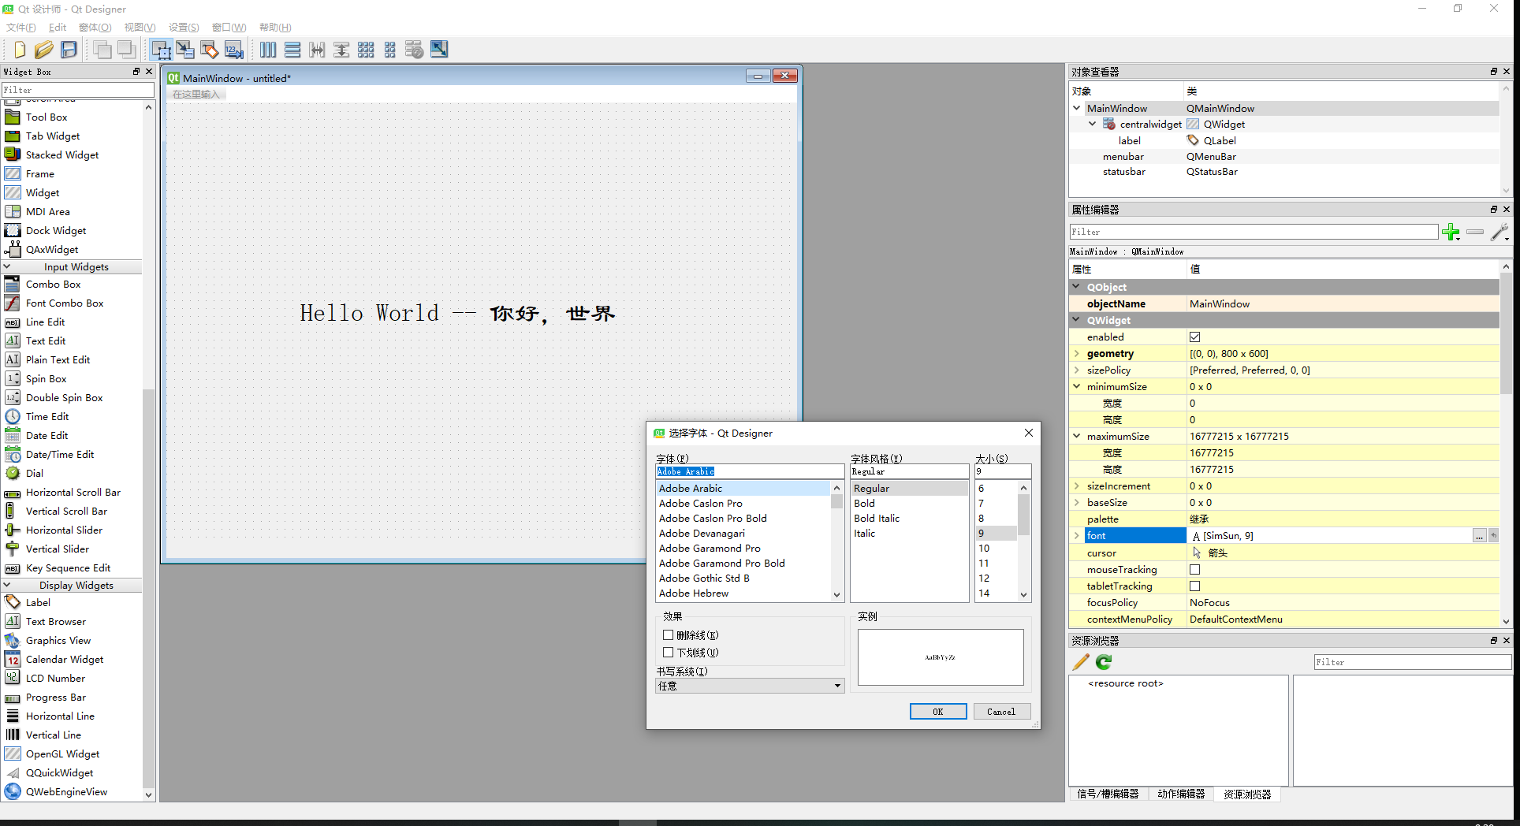Image resolution: width=1520 pixels, height=826 pixels.
Task: Apply the Lay Out in Grid tool
Action: (366, 50)
